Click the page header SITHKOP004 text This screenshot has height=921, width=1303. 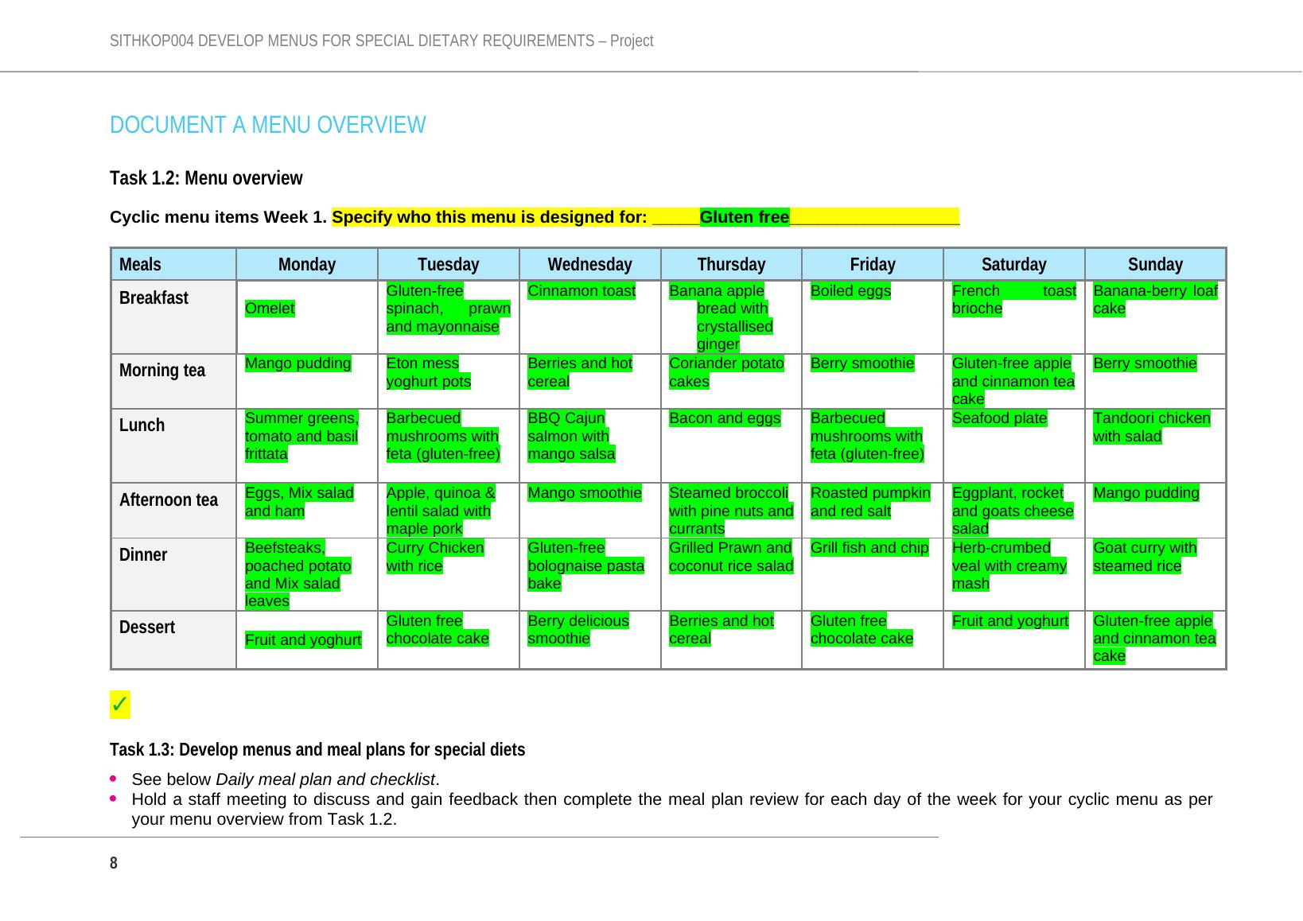381,41
